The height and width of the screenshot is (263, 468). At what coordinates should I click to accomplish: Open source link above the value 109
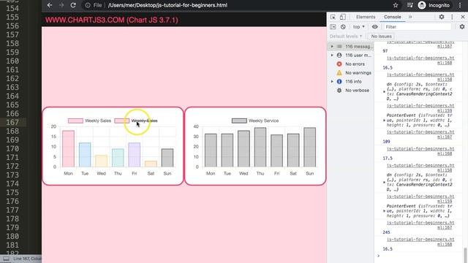click(420, 134)
